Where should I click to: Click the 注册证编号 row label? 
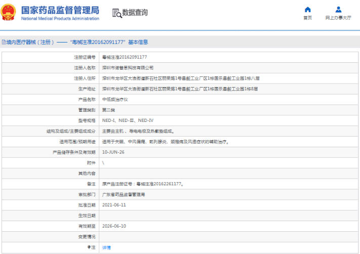pyautogui.click(x=85, y=57)
